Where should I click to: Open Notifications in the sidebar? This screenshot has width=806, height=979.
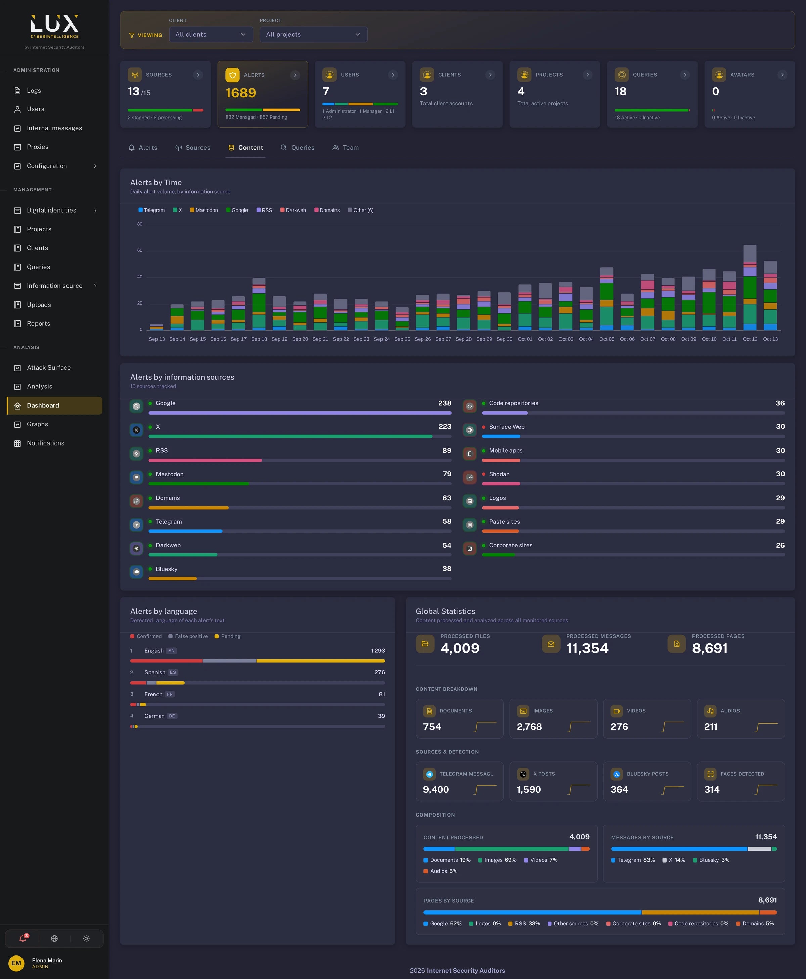[x=54, y=443]
